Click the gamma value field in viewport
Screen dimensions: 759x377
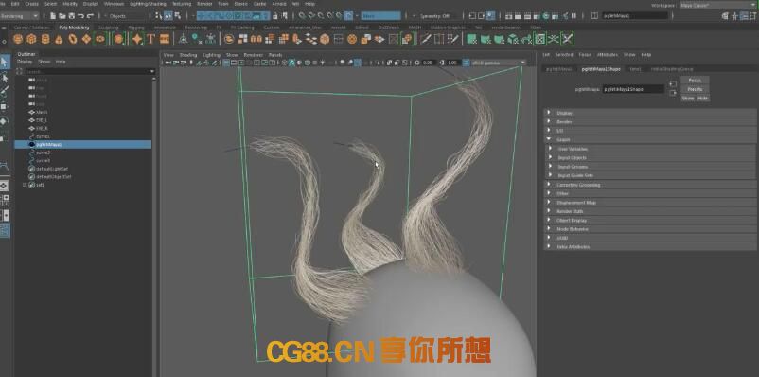452,63
